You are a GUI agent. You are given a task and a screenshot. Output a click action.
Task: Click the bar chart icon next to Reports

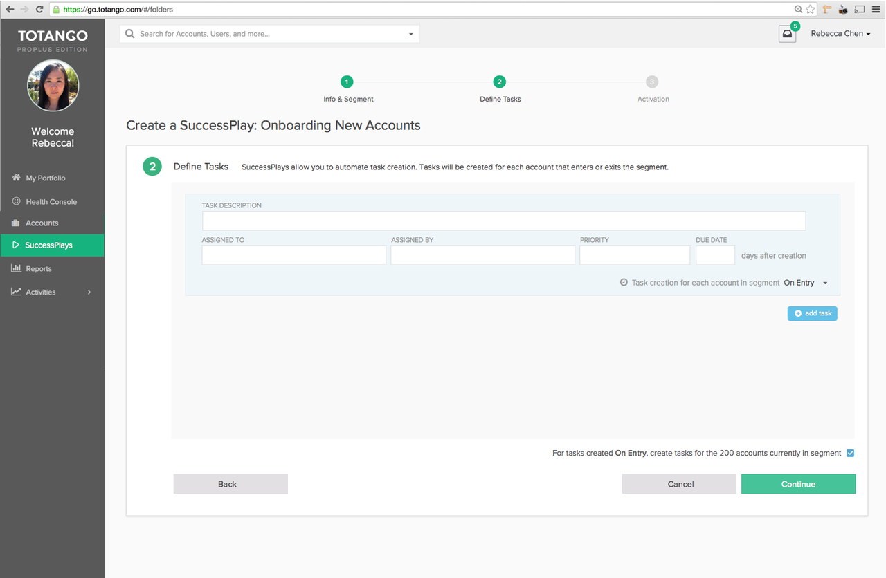tap(16, 268)
